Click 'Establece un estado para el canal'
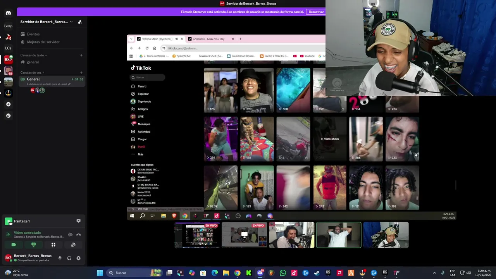 48,84
